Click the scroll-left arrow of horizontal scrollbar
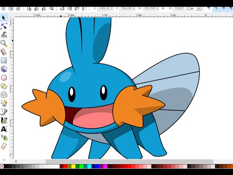 [x=16, y=161]
